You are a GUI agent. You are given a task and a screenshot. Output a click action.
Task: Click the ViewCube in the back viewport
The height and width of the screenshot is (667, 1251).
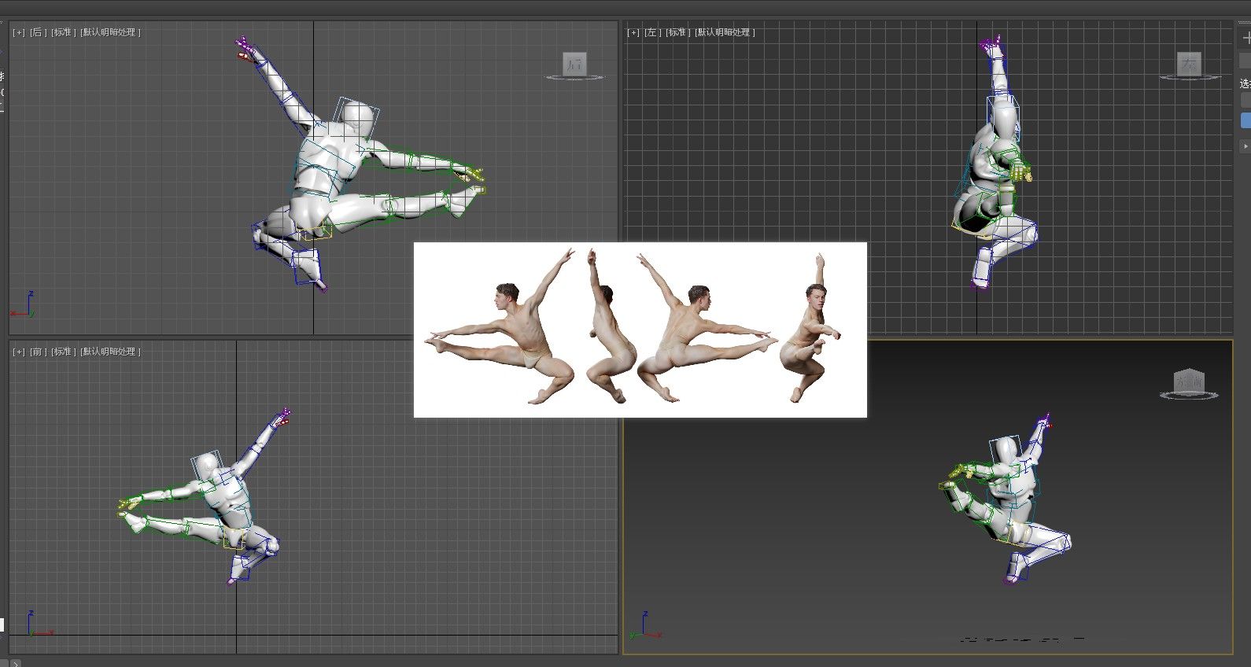click(574, 64)
